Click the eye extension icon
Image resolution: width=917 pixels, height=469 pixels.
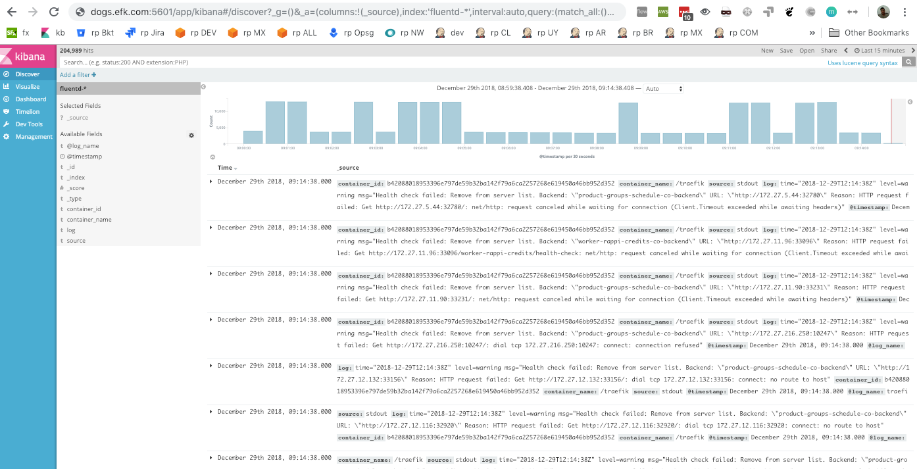(705, 12)
